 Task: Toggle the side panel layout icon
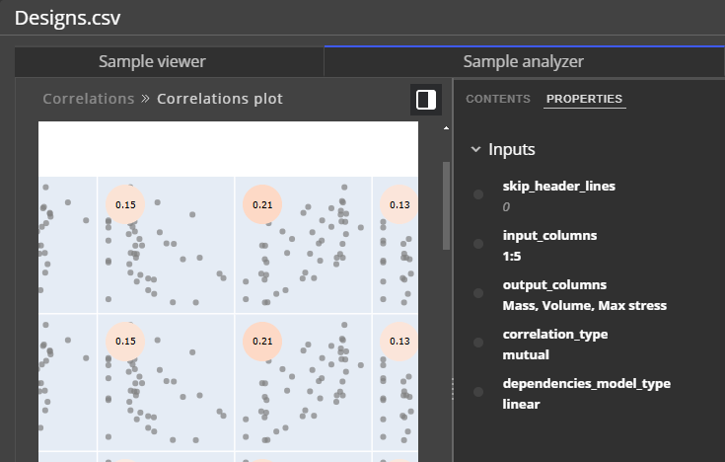426,100
